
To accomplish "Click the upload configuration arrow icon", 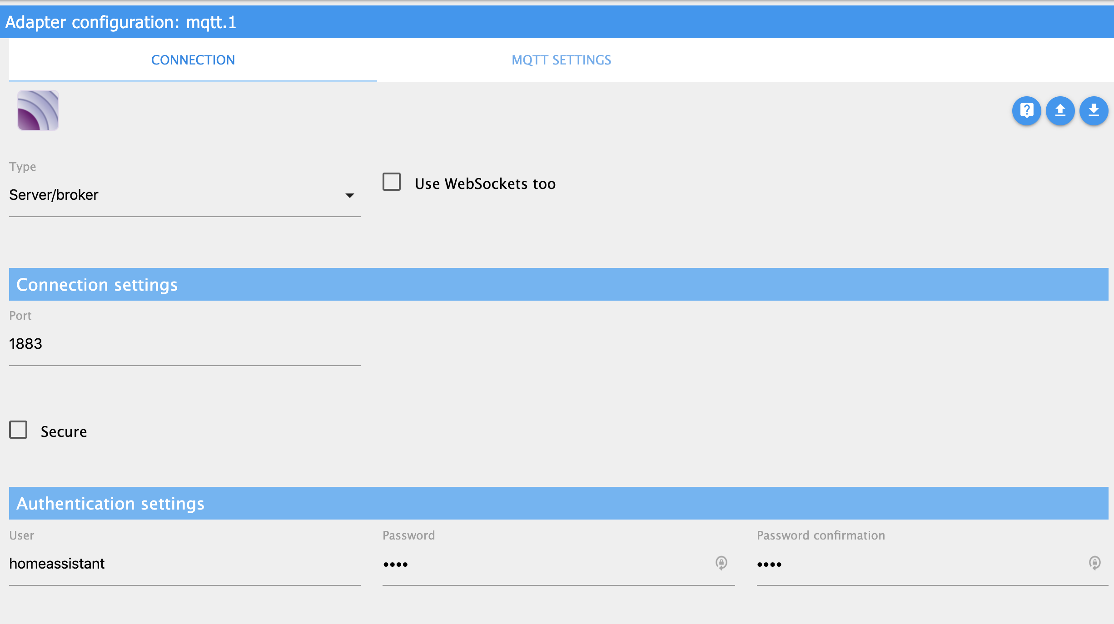I will click(1060, 110).
